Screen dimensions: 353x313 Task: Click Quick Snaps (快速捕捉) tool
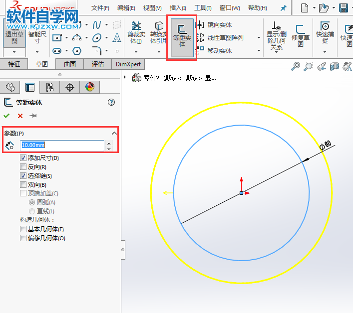coord(325,32)
